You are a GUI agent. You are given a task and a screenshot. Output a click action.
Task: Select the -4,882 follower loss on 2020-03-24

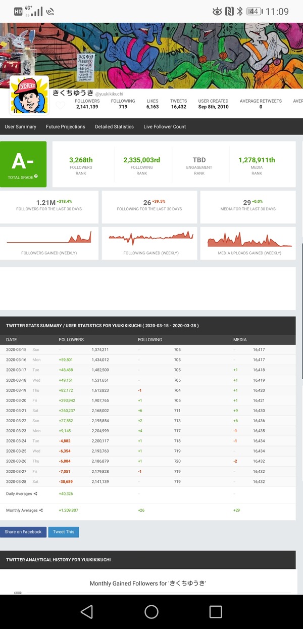point(65,440)
